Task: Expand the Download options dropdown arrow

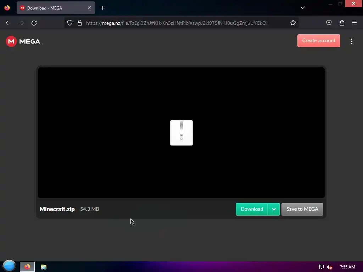Action: [274, 209]
